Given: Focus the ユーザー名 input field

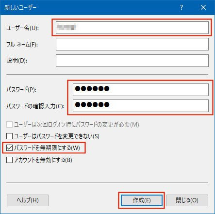Looking at the screenshot, I should (132, 28).
